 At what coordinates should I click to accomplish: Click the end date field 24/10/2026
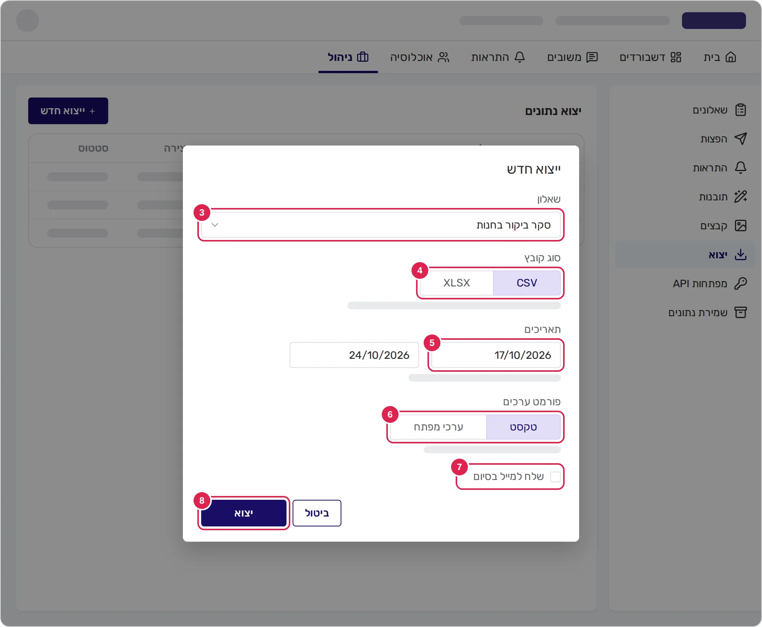pyautogui.click(x=354, y=355)
